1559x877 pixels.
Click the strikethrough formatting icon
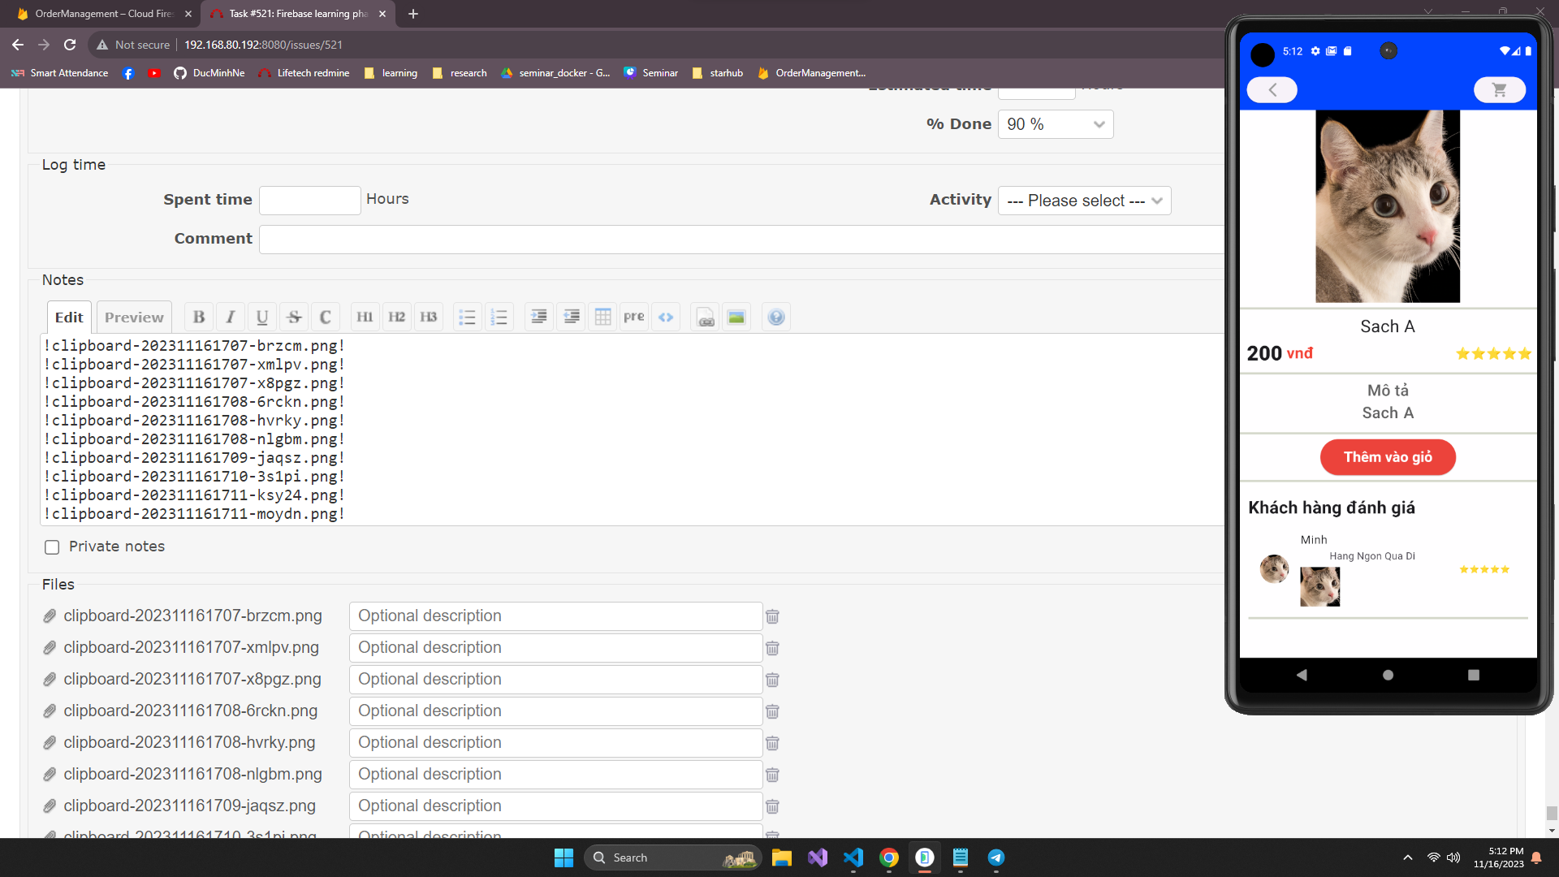pos(294,318)
